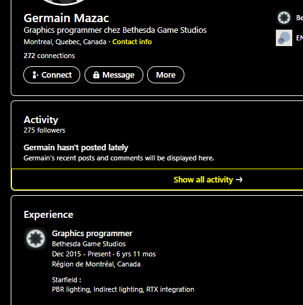Open the Graphics programmer job title
The width and height of the screenshot is (303, 305).
[92, 234]
